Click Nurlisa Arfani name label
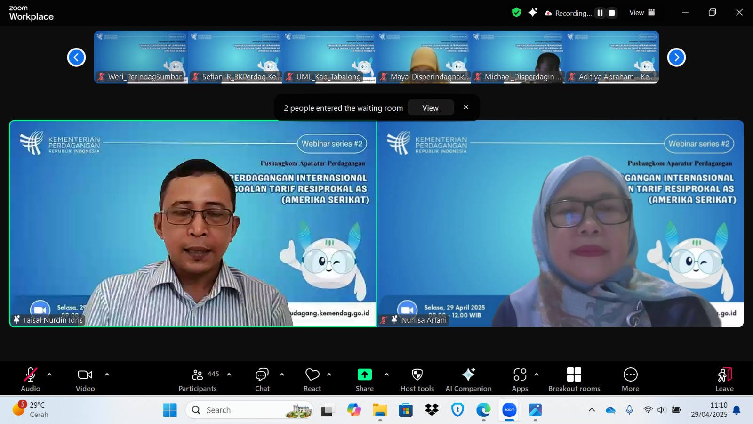Viewport: 753px width, 424px height. [x=424, y=320]
